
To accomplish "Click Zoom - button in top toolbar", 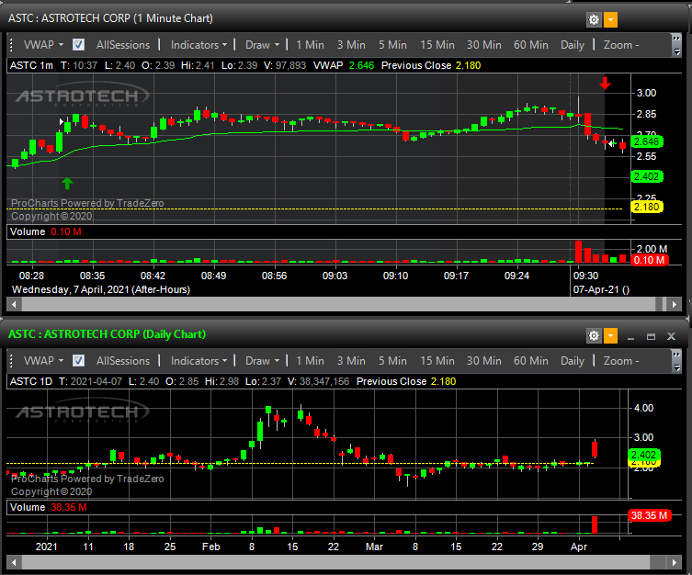I will pyautogui.click(x=621, y=45).
